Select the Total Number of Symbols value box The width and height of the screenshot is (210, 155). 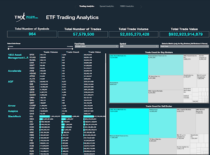32,34
